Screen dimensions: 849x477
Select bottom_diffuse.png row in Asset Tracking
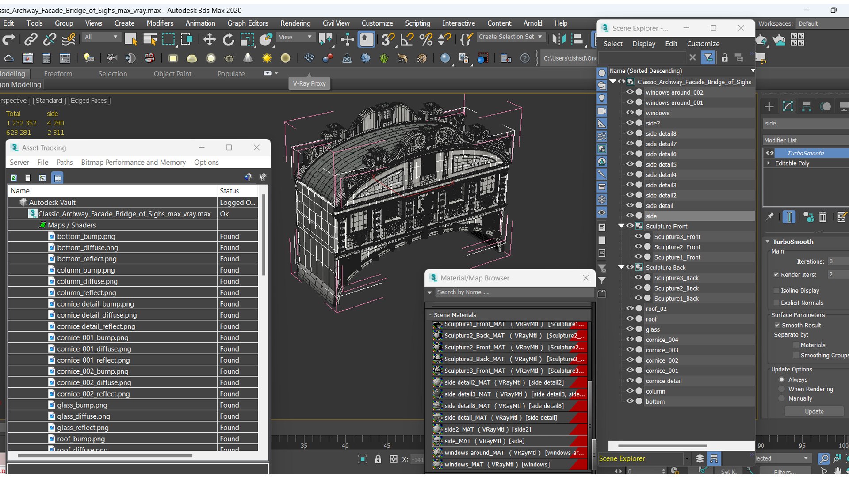(133, 247)
